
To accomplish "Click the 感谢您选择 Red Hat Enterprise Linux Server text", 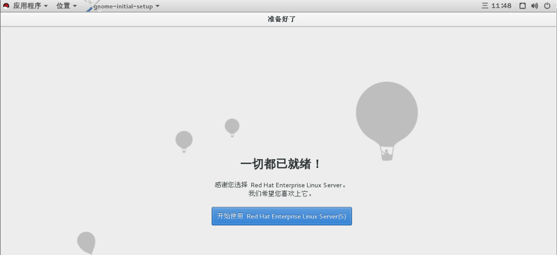I will 280,185.
